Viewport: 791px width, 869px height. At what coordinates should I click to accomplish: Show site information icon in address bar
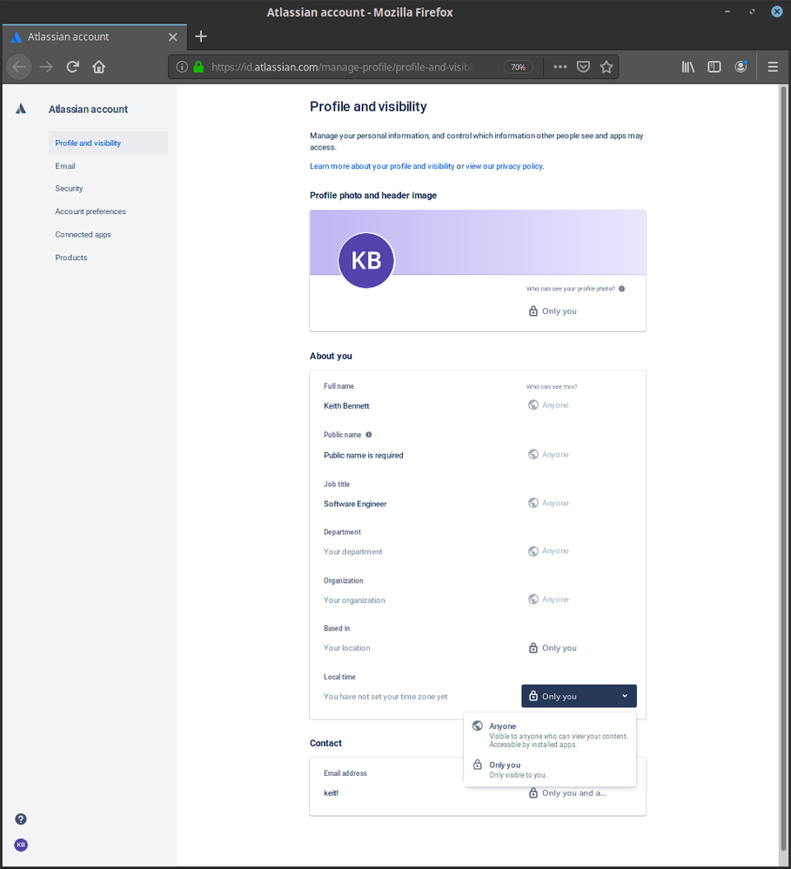[x=182, y=67]
